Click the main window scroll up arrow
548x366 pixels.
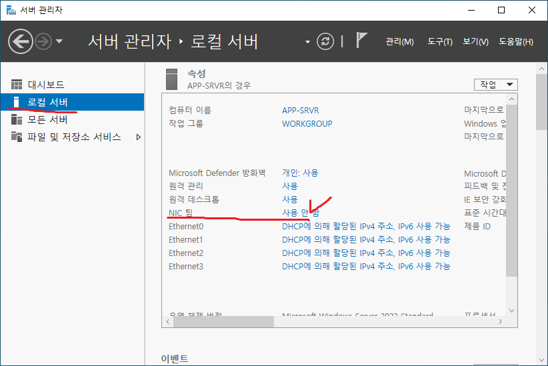point(542,69)
